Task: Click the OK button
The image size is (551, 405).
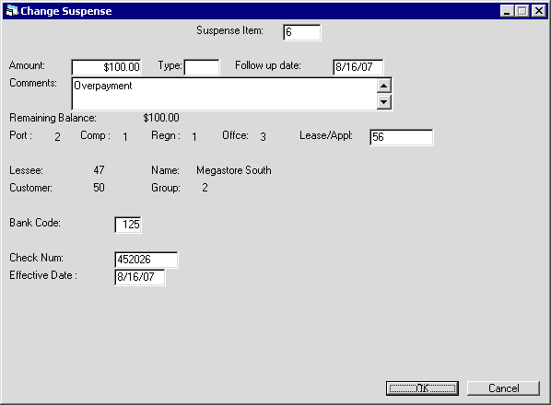Action: [422, 388]
